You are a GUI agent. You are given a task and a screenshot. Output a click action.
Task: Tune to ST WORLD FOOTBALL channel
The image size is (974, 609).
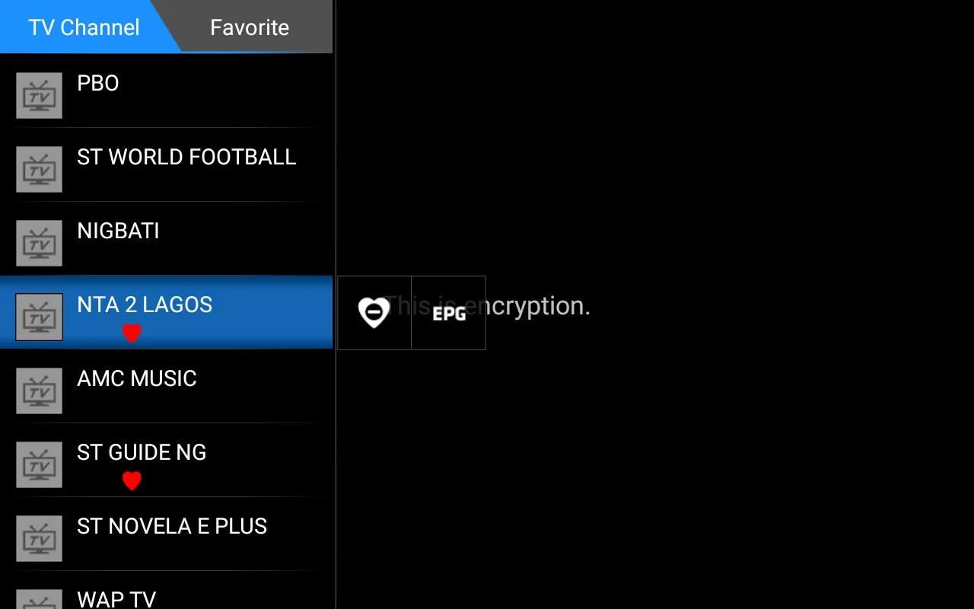[186, 157]
